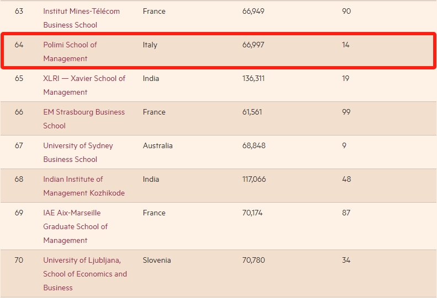This screenshot has height=298, width=437.
Task: Open XLRI — Xavier School of Management link
Action: 84,85
